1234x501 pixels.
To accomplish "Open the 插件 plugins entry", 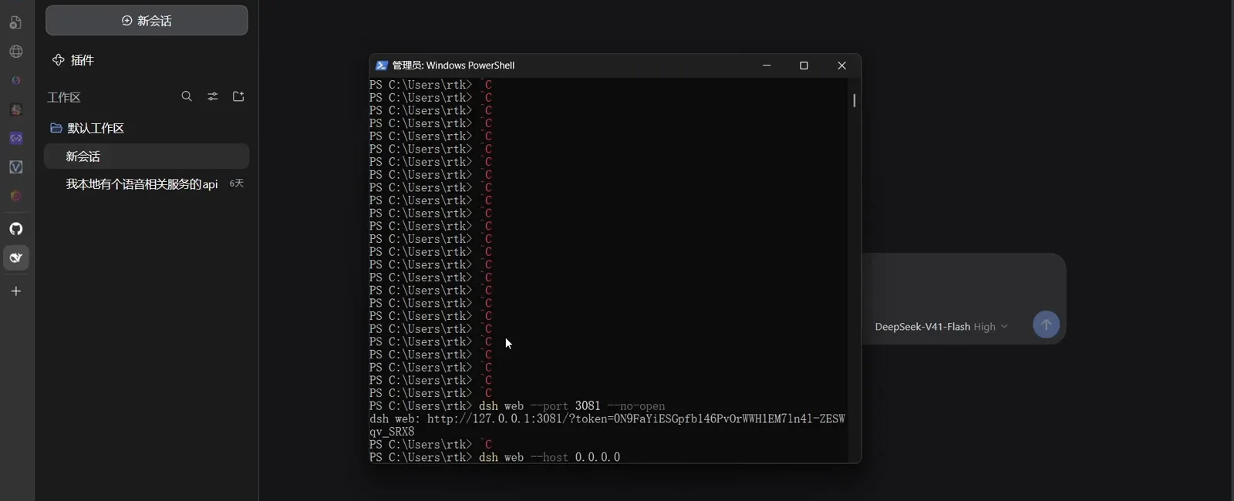I will coord(73,60).
